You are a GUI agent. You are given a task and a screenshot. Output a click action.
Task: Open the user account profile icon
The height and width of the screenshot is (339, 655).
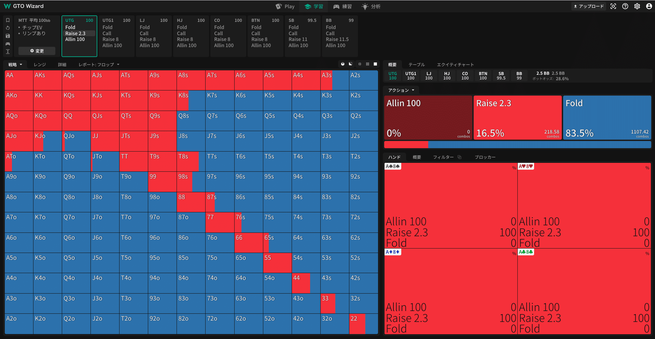(649, 6)
